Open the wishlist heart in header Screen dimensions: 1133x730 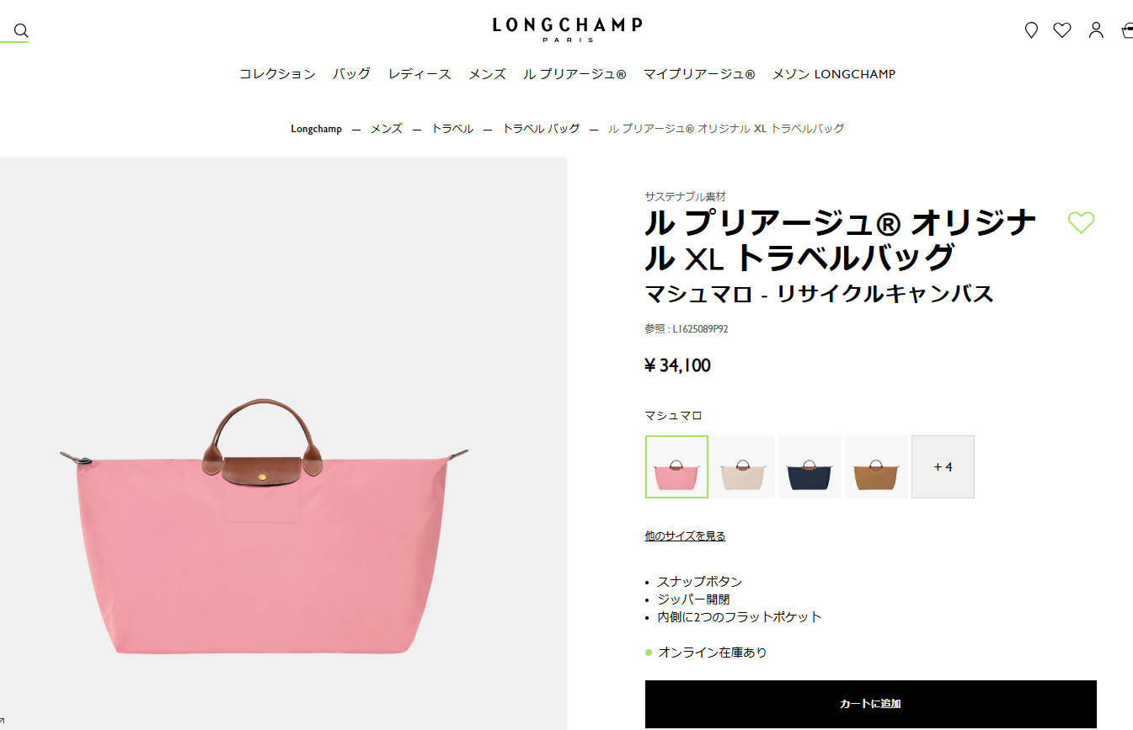pyautogui.click(x=1062, y=30)
